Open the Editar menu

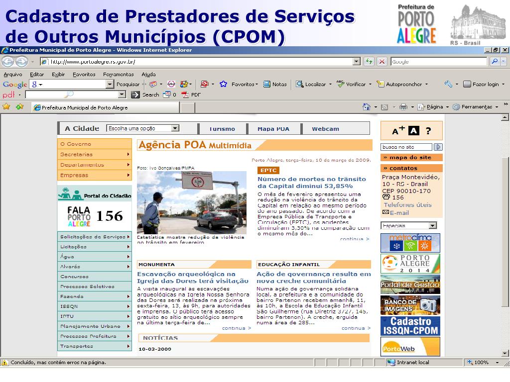click(37, 75)
